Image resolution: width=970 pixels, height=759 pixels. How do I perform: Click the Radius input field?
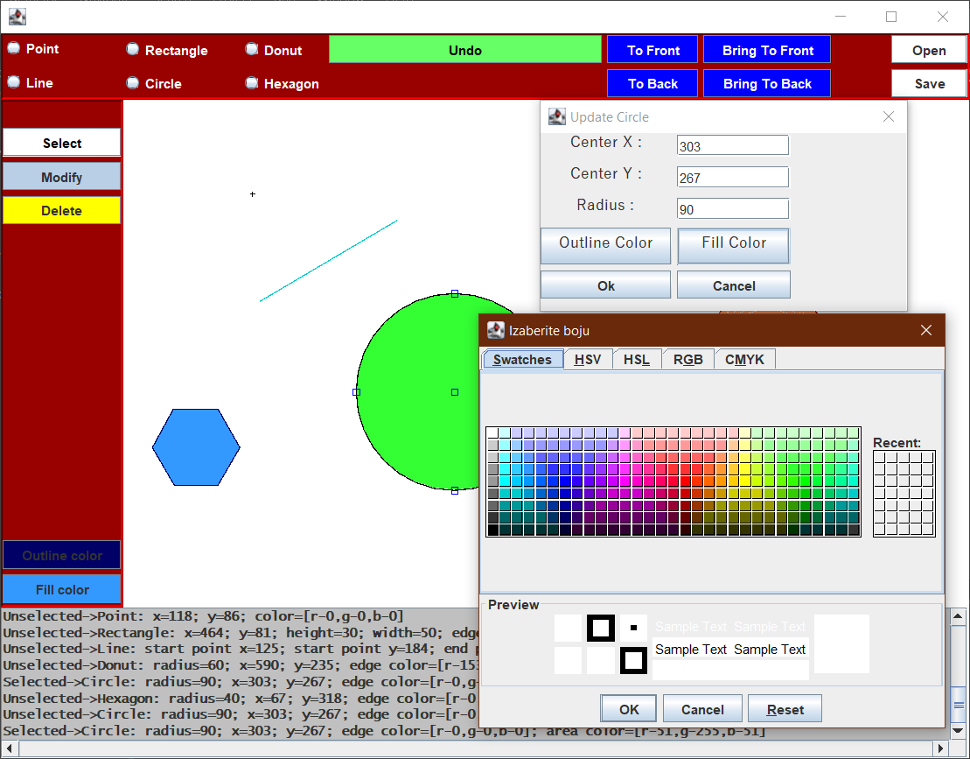point(732,208)
